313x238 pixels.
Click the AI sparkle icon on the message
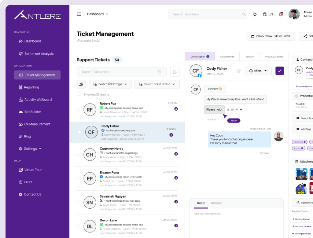pyautogui.click(x=241, y=109)
